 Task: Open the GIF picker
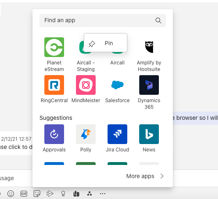pos(24,193)
